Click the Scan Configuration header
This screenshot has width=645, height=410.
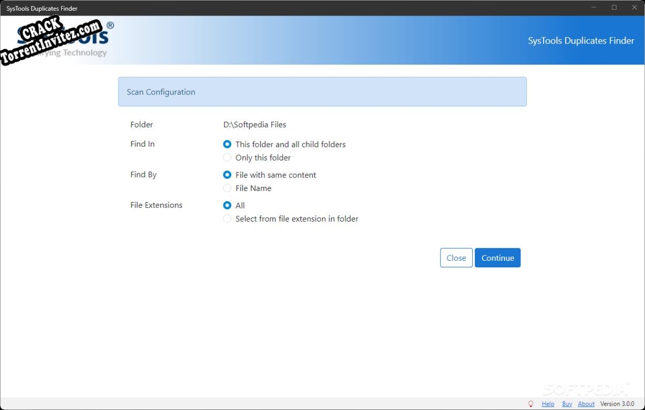pos(160,92)
